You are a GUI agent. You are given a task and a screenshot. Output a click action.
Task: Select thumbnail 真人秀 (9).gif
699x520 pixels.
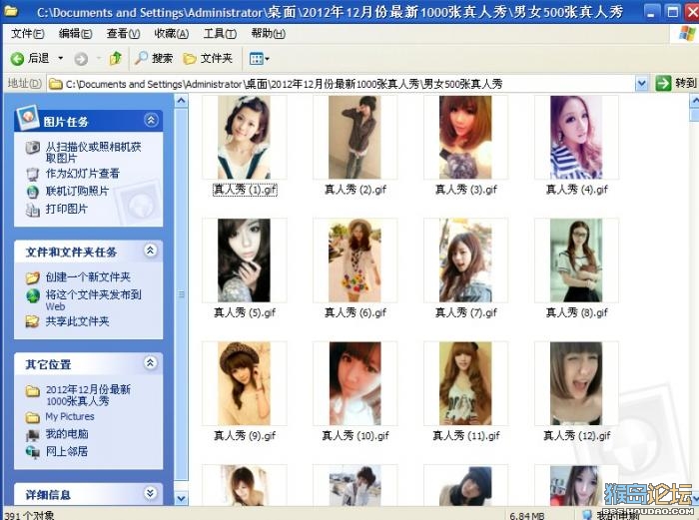(244, 383)
